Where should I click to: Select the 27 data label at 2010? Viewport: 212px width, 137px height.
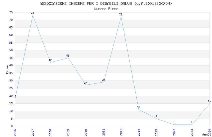(x=86, y=83)
